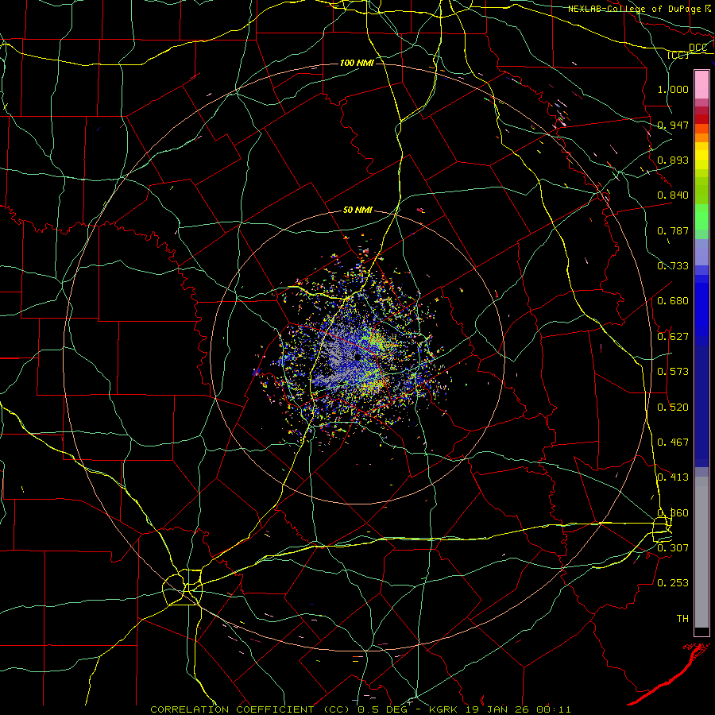
Task: Click the TH threshold label
Action: [682, 619]
